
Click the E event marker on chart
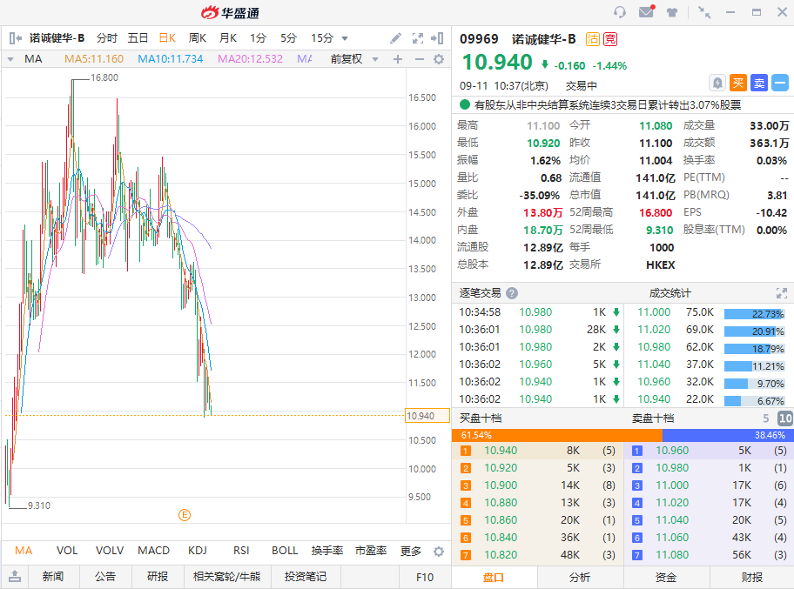pos(185,515)
